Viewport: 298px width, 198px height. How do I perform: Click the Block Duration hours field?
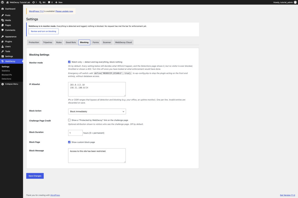(x=75, y=133)
